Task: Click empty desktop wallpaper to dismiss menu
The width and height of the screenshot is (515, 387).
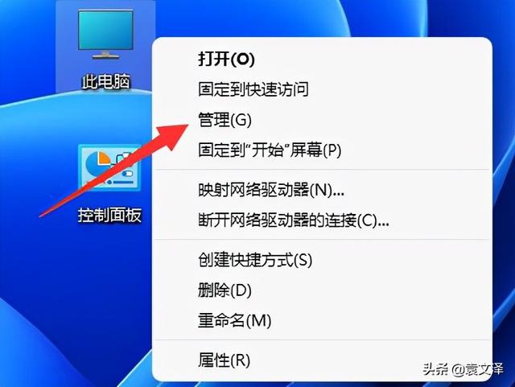Action: 49,295
